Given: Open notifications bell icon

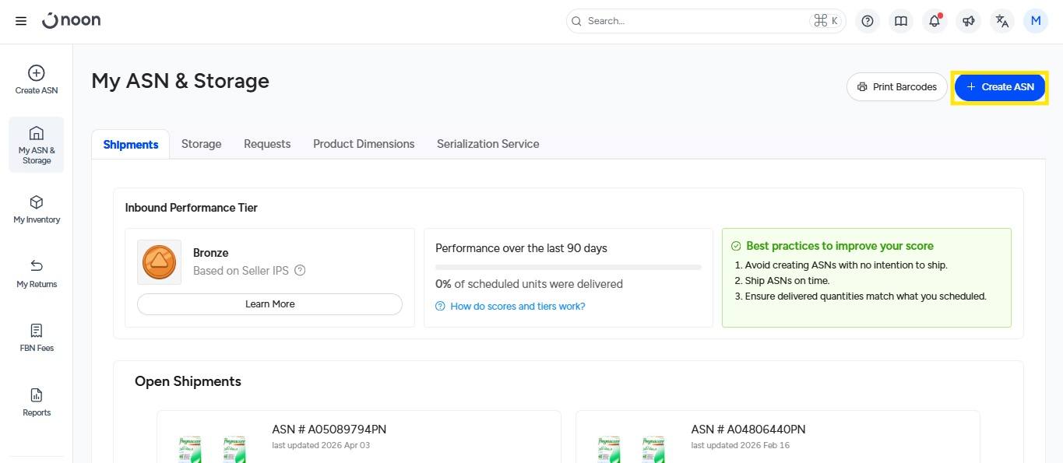Looking at the screenshot, I should [935, 21].
